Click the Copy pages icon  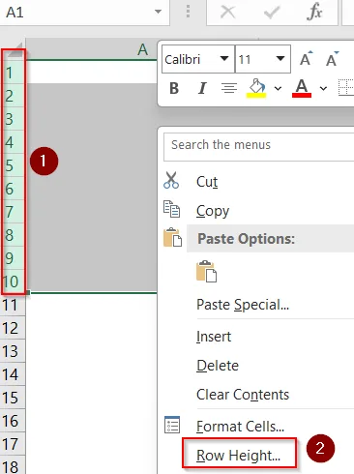pyautogui.click(x=171, y=209)
